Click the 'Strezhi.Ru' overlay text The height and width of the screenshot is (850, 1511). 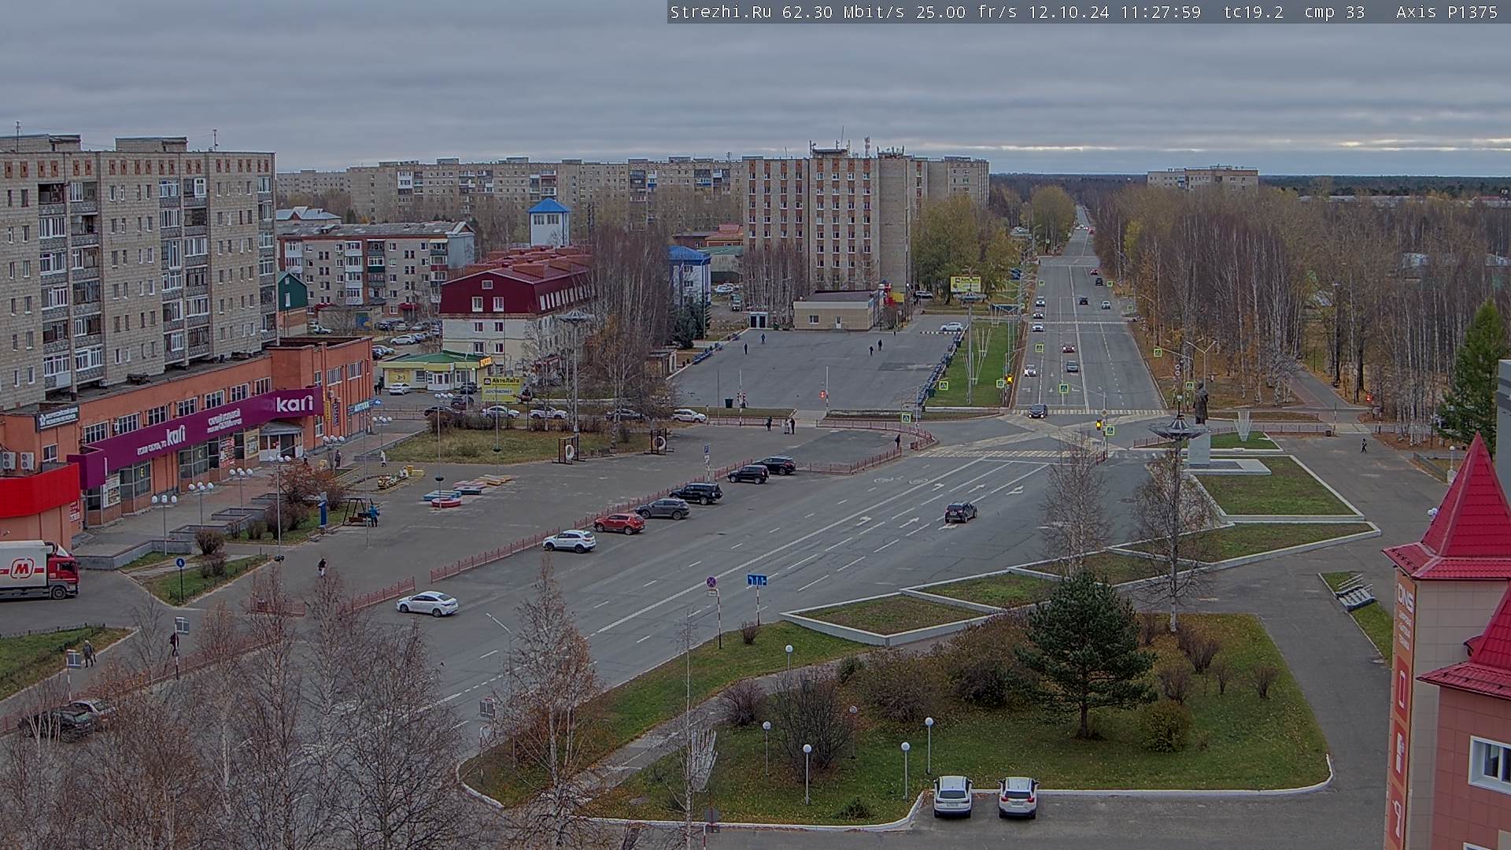click(x=720, y=12)
